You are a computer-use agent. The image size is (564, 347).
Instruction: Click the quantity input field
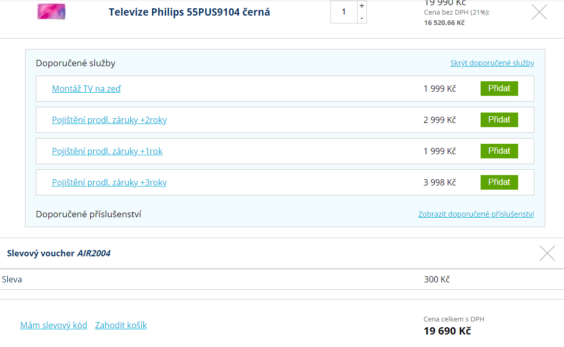(344, 12)
